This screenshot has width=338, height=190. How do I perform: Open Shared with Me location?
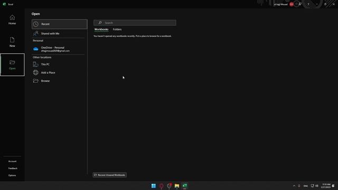point(59,33)
